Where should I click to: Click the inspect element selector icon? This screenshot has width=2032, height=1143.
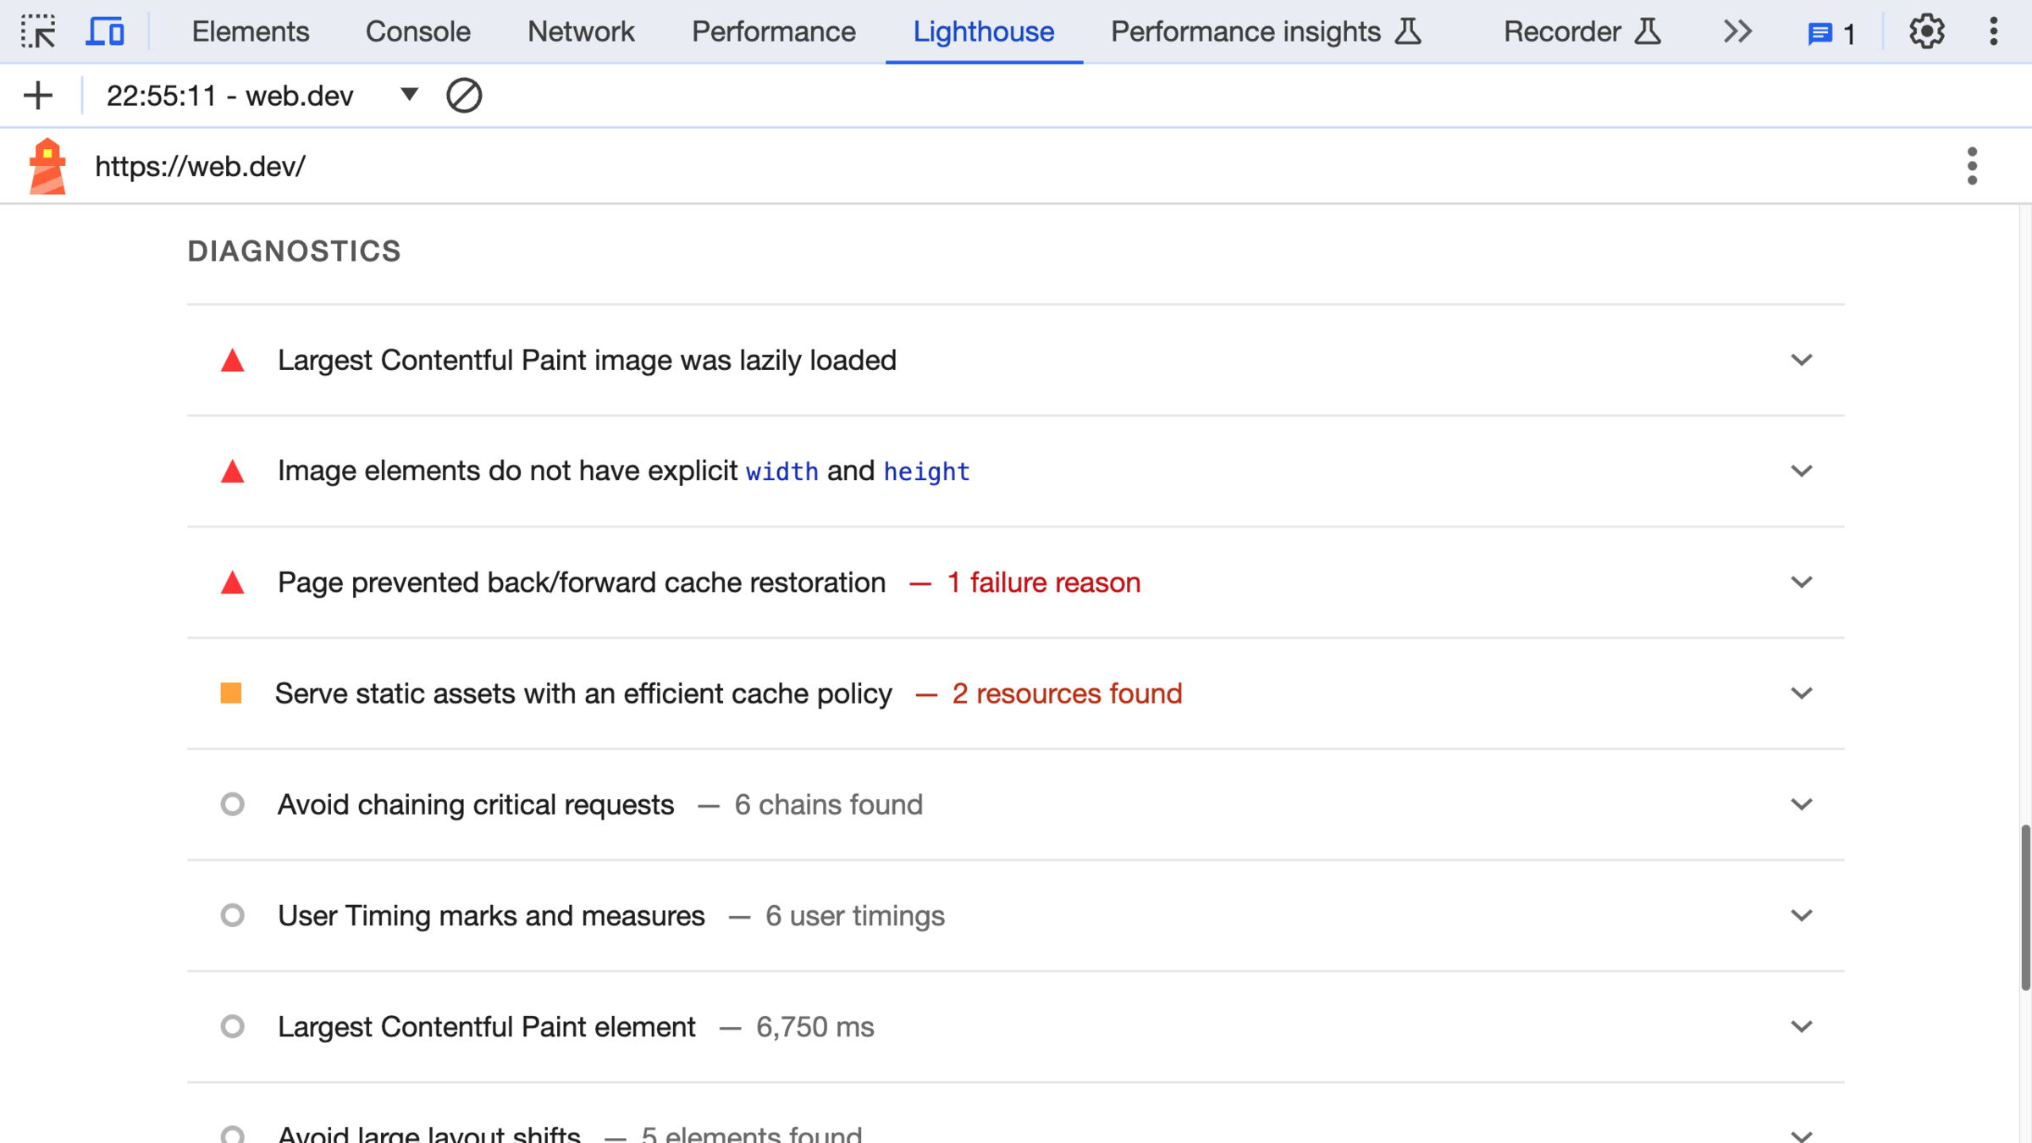click(x=38, y=31)
